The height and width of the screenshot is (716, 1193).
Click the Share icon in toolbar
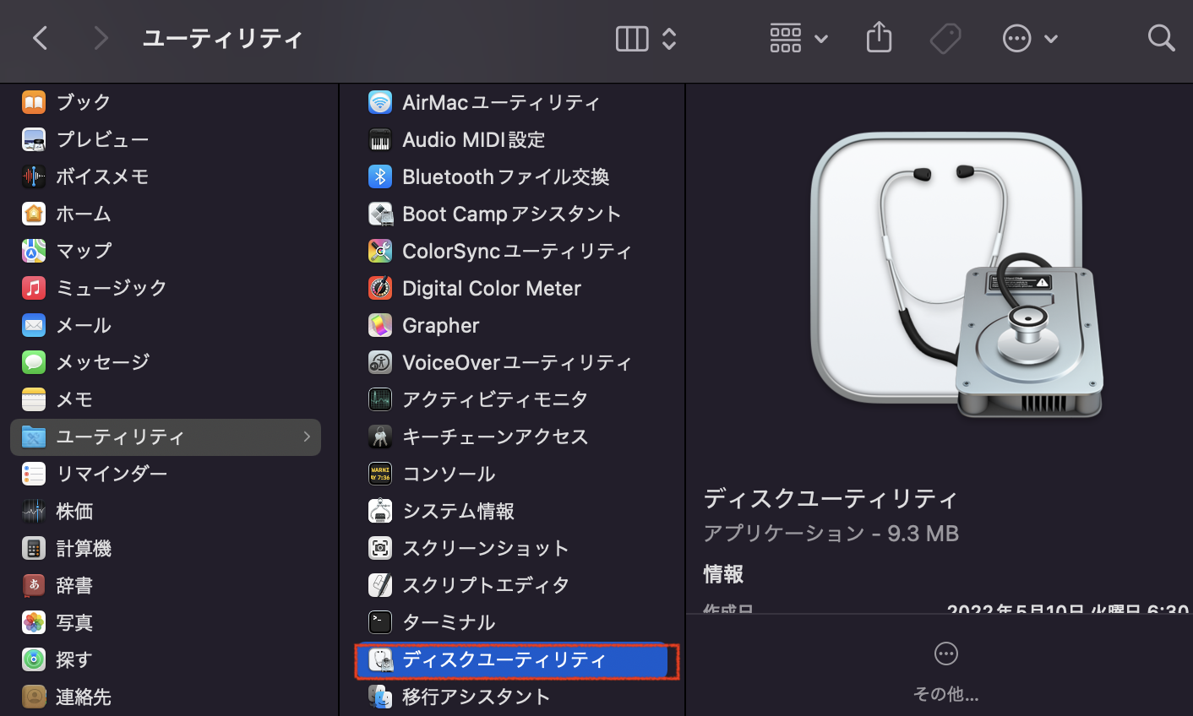(x=880, y=37)
